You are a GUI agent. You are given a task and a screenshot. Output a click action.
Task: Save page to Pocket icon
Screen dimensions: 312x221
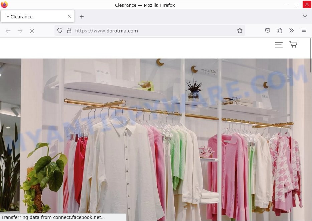[x=268, y=30]
